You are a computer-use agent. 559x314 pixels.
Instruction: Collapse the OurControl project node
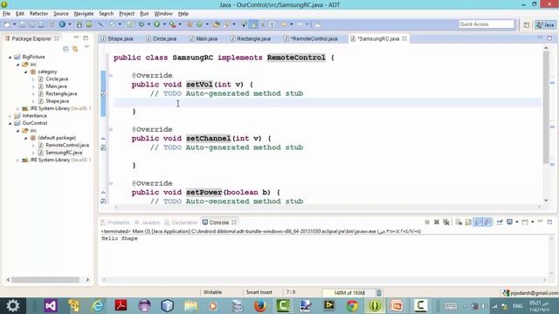click(x=10, y=123)
